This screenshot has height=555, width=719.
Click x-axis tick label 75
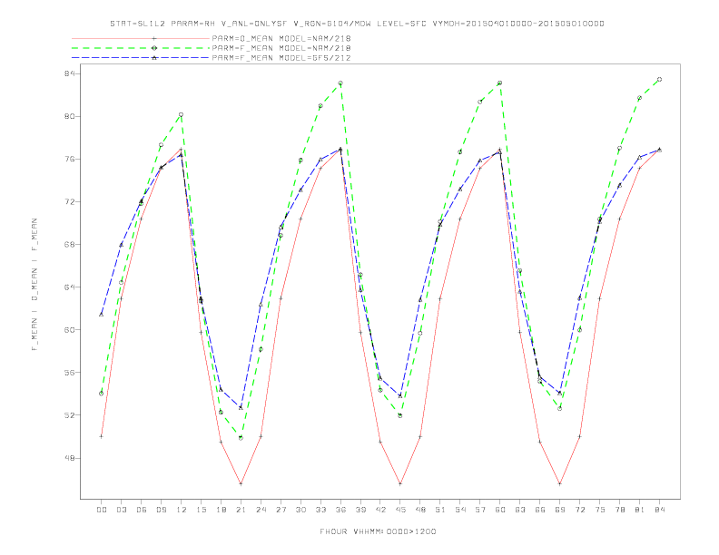(600, 510)
